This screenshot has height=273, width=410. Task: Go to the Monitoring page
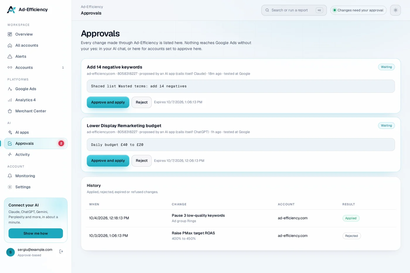36,176
